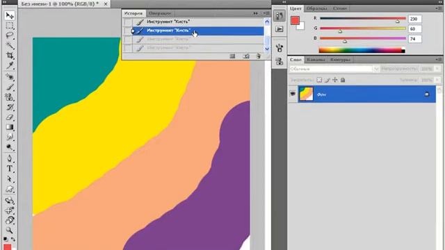Screen dimensions: 445x250
Task: Open the History panel dock icon
Action: click(280, 16)
